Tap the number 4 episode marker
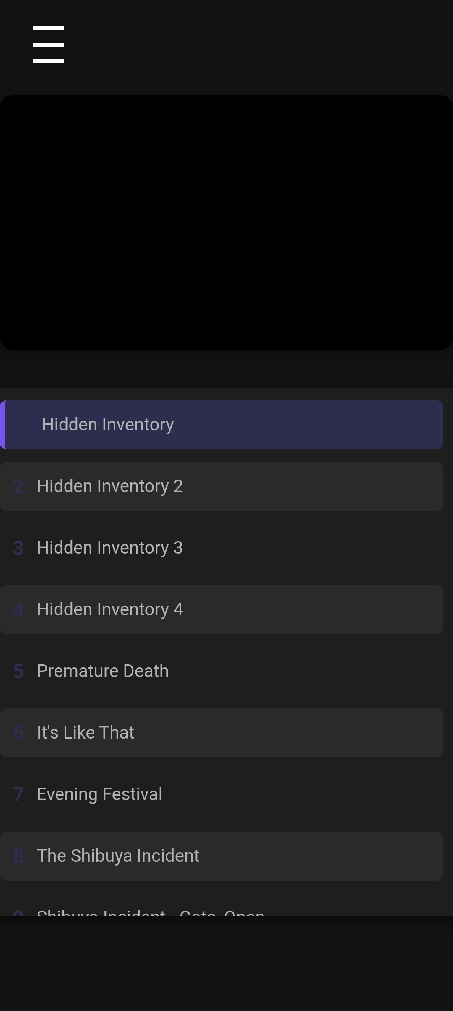 (18, 610)
